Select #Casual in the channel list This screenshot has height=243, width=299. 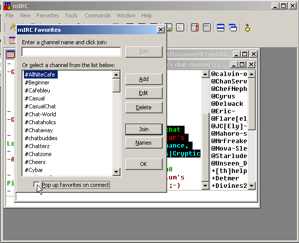[x=35, y=98]
